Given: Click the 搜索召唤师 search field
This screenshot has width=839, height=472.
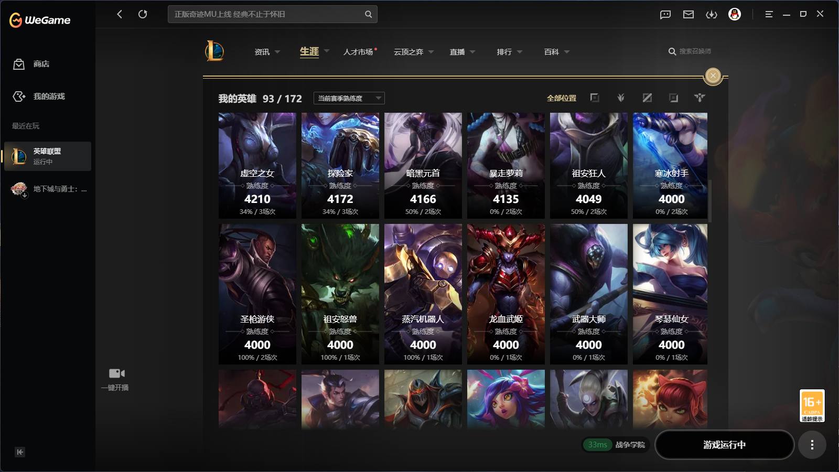Looking at the screenshot, I should pyautogui.click(x=695, y=51).
